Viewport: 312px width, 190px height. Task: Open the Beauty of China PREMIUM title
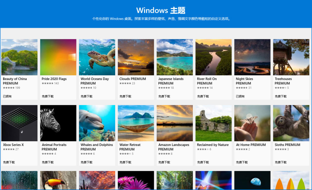tap(15, 81)
